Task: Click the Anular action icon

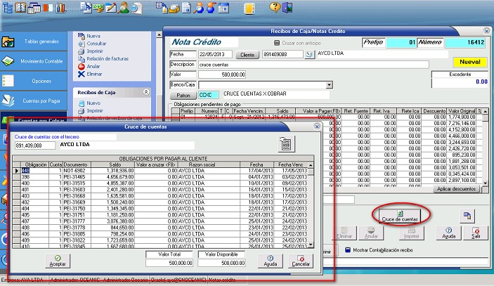Action: tap(82, 66)
